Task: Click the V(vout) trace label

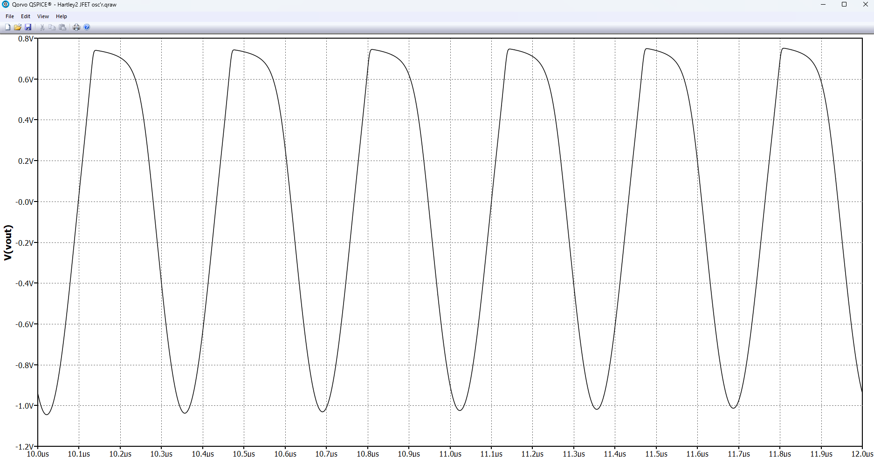Action: point(8,242)
